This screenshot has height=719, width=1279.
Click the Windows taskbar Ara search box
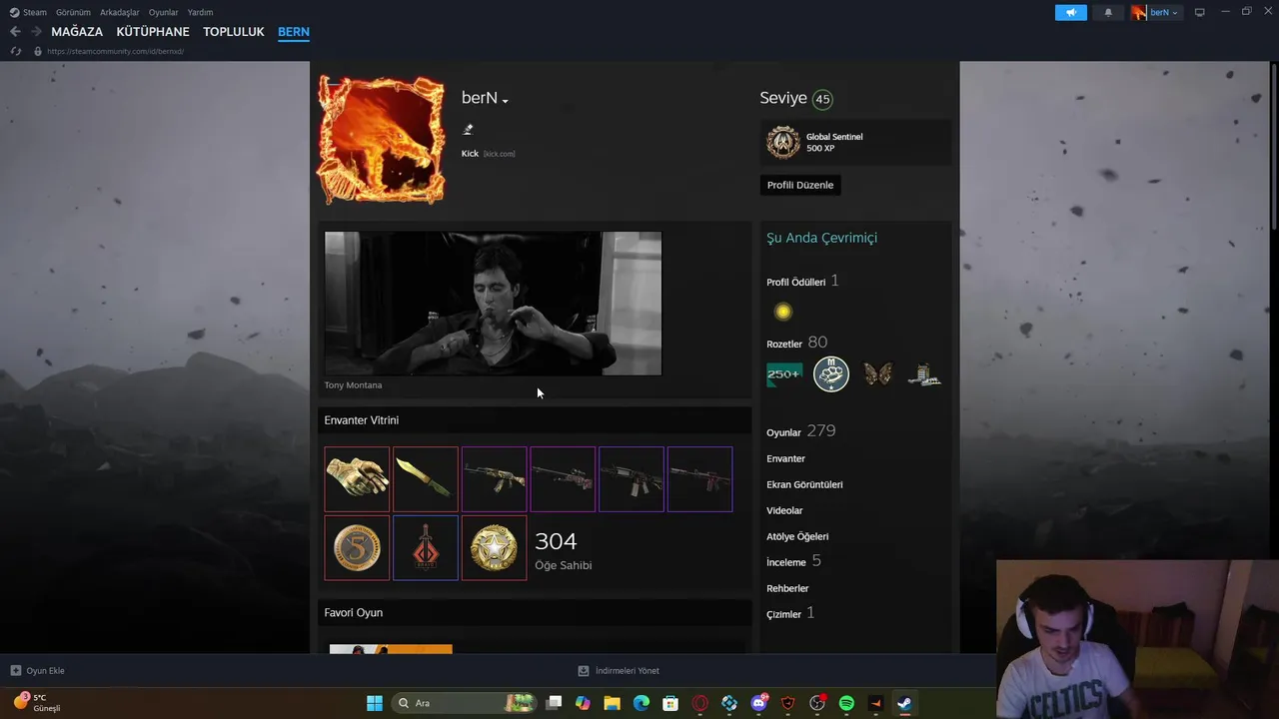pyautogui.click(x=465, y=703)
